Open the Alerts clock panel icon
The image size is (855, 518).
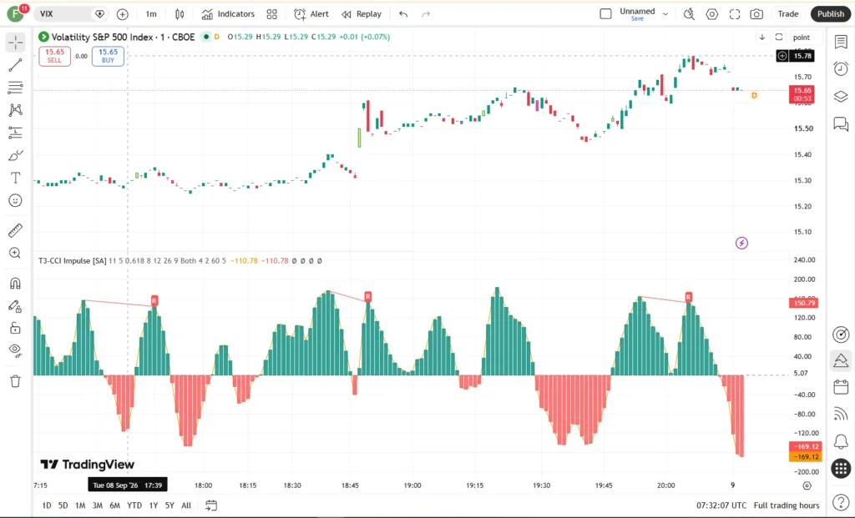841,68
